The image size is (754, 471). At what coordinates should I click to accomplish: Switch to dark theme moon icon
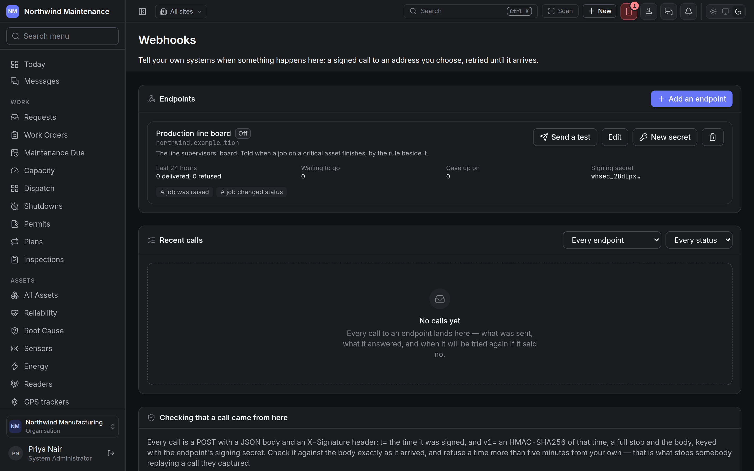tap(738, 12)
